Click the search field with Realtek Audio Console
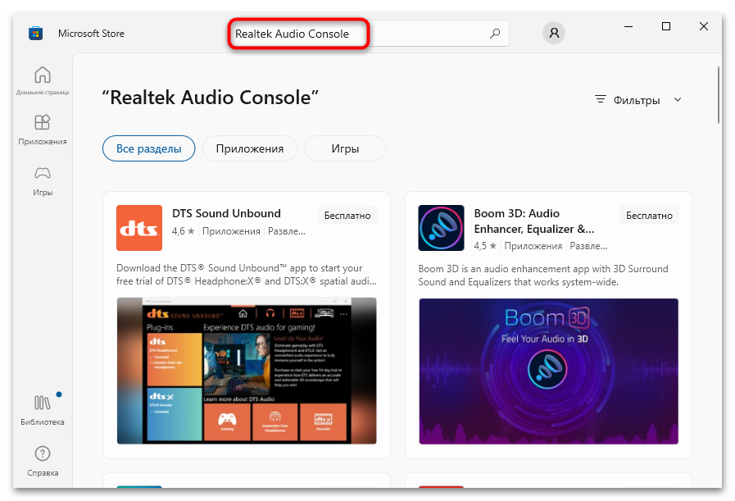735x501 pixels. click(369, 34)
